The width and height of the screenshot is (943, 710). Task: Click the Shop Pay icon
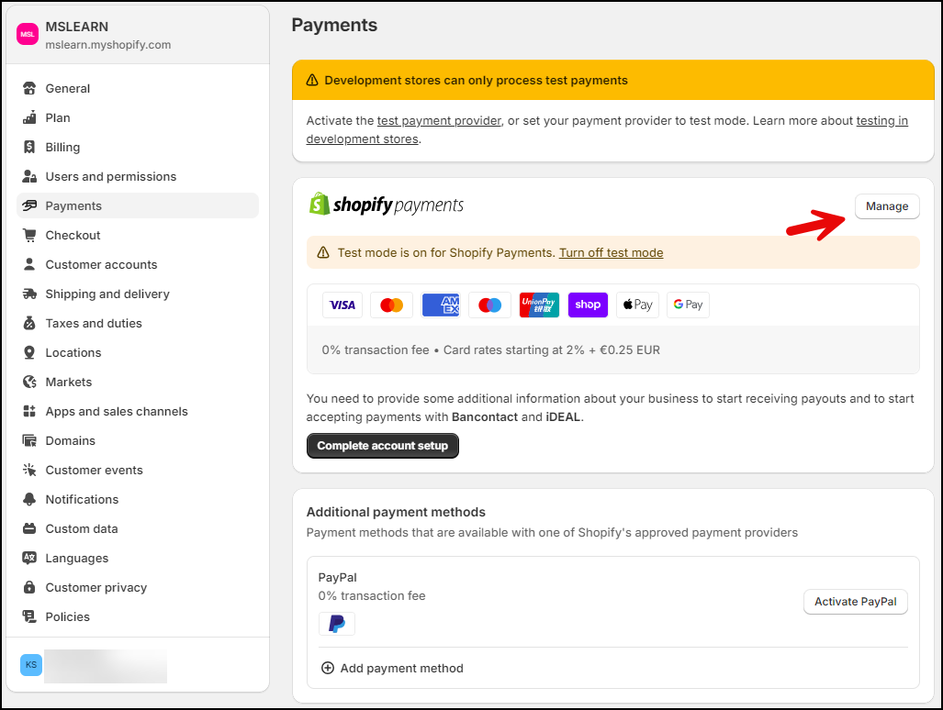click(x=588, y=305)
